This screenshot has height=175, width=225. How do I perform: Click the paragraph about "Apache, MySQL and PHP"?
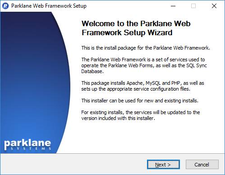tap(142, 86)
